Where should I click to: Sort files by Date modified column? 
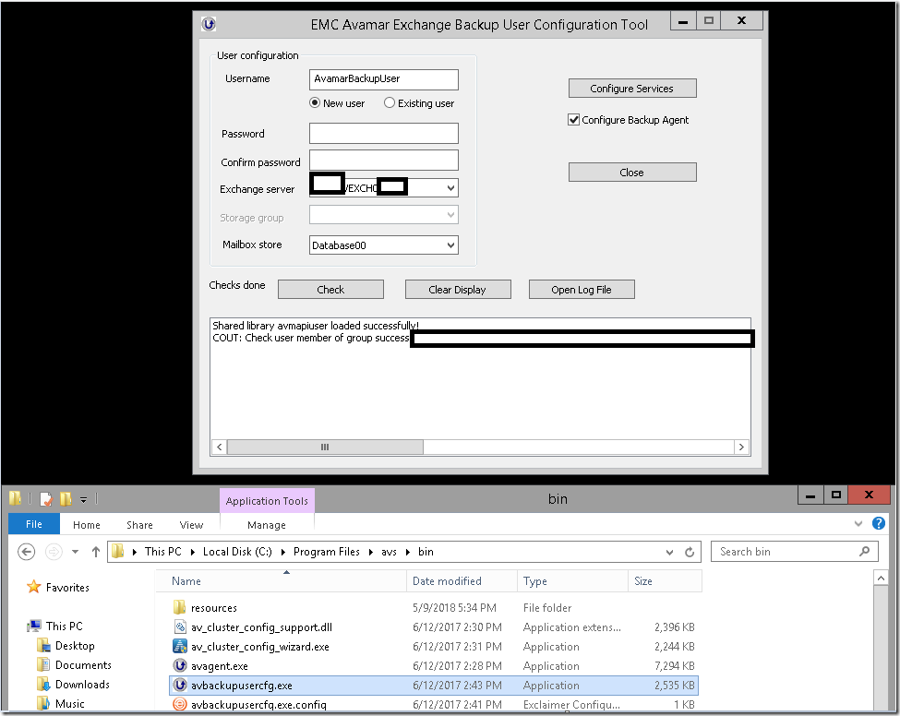click(x=462, y=581)
